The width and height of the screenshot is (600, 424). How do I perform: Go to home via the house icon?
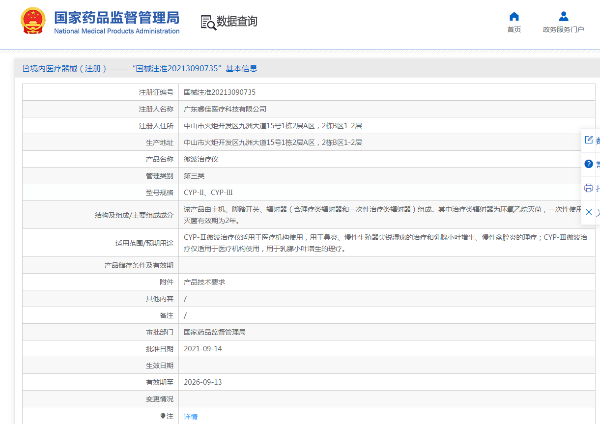coord(514,16)
